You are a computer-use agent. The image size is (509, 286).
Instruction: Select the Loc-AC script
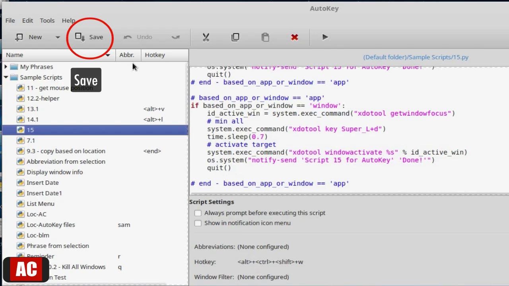37,214
